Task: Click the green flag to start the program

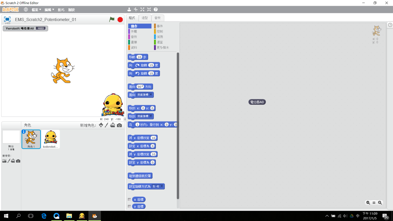Action: pos(112,19)
